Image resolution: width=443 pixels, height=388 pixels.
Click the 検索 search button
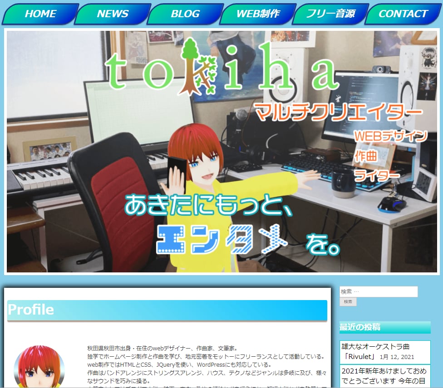click(x=348, y=302)
